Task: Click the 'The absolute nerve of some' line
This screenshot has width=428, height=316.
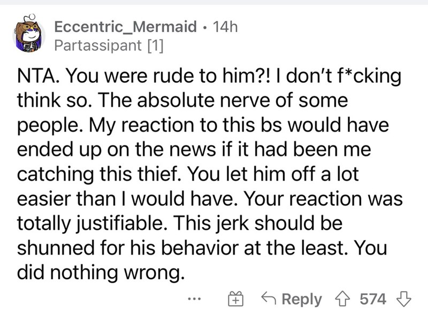Action: 223,100
